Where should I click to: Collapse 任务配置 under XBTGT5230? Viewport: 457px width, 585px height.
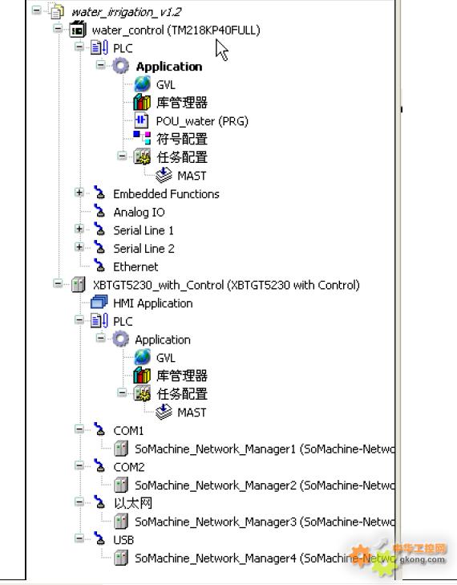click(122, 392)
